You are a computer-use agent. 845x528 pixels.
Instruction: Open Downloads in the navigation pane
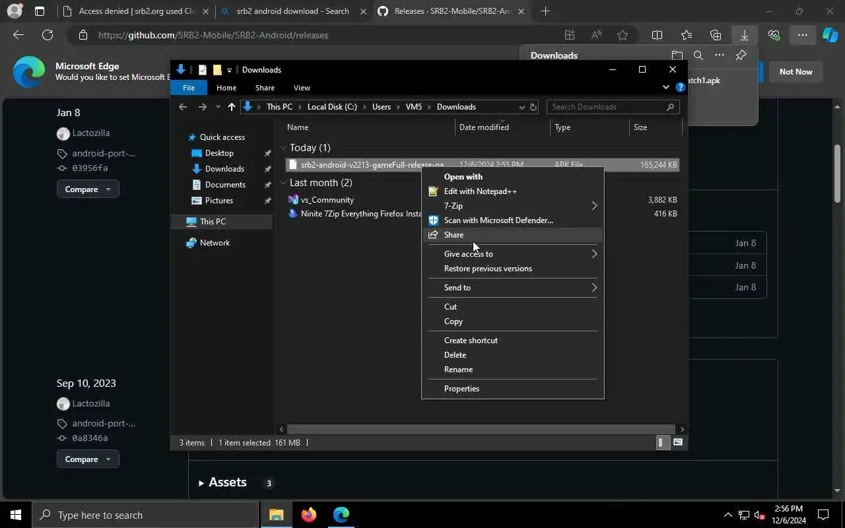point(224,169)
